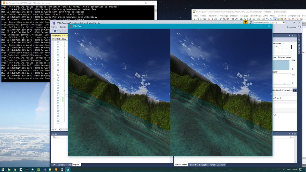Open Visual Studio's Edition menu
Screen dimensions: 306x172
[x=63, y=27]
